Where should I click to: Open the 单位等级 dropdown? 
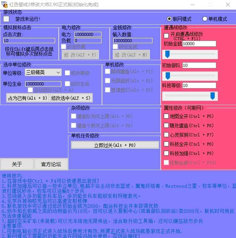coord(43,73)
